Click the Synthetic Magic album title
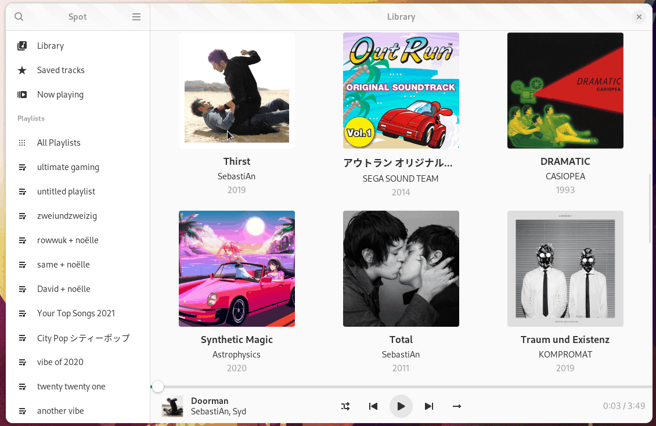This screenshot has width=656, height=426. pyautogui.click(x=237, y=340)
